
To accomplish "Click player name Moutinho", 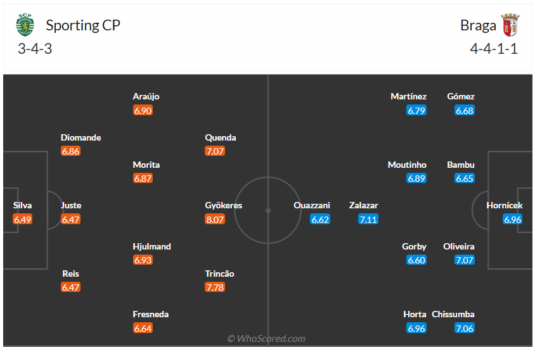I will 407,165.
